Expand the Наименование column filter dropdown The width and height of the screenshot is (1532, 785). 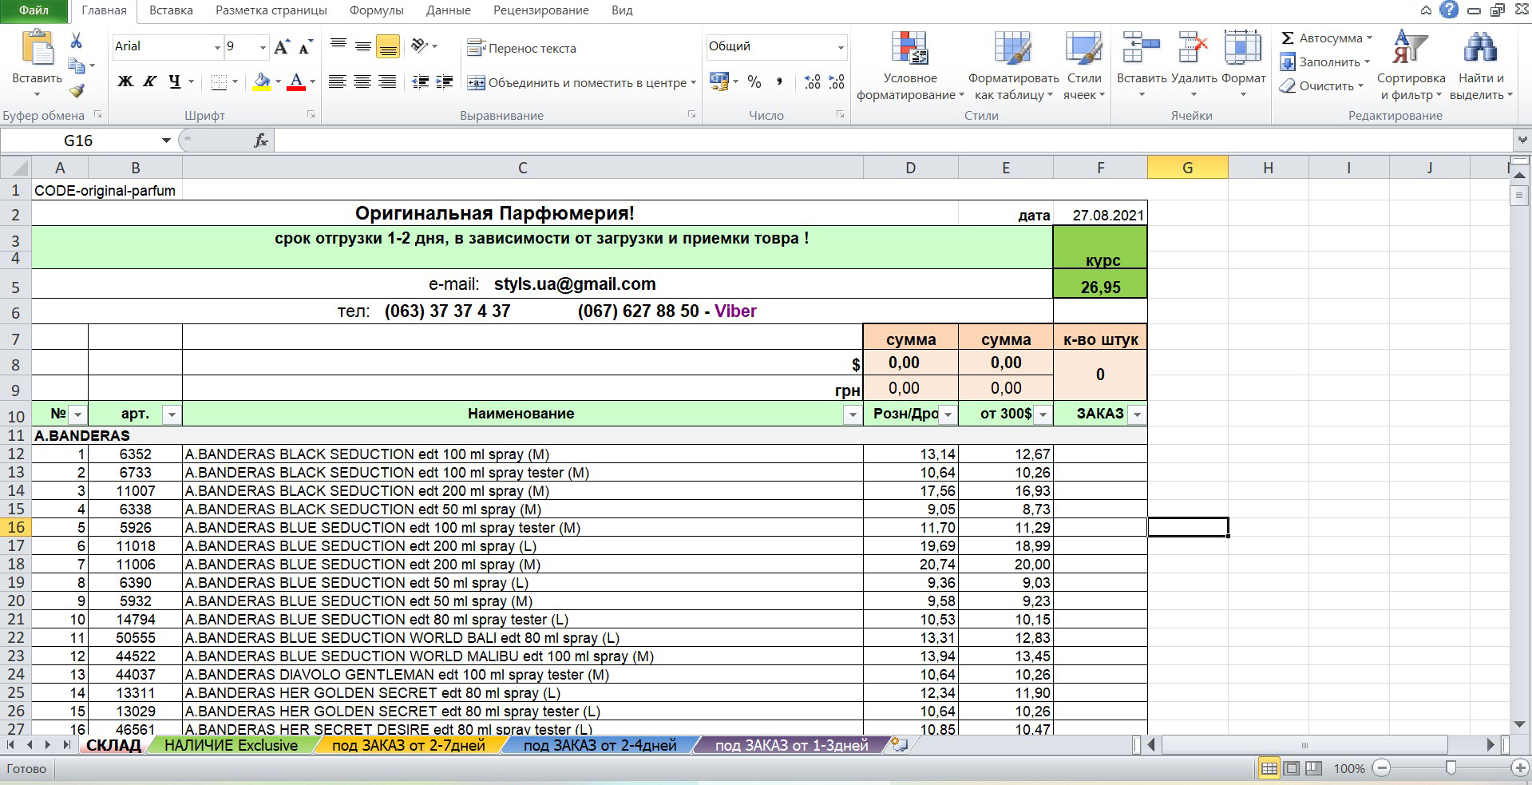pos(853,414)
